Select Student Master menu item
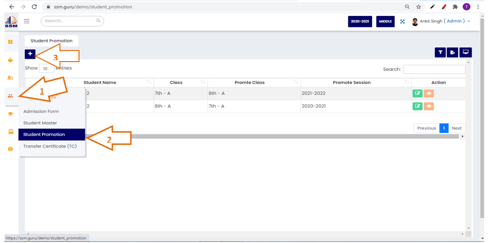 coord(40,123)
